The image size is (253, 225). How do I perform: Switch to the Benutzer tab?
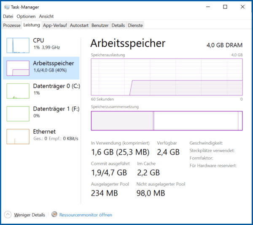pyautogui.click(x=100, y=25)
